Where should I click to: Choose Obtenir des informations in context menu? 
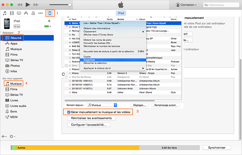[x=113, y=28]
